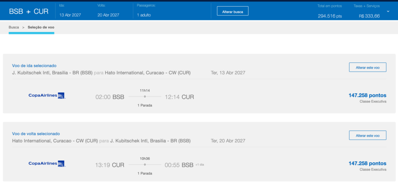
Task: Click the R$ 333,66 taxes amount
Action: 369,16
